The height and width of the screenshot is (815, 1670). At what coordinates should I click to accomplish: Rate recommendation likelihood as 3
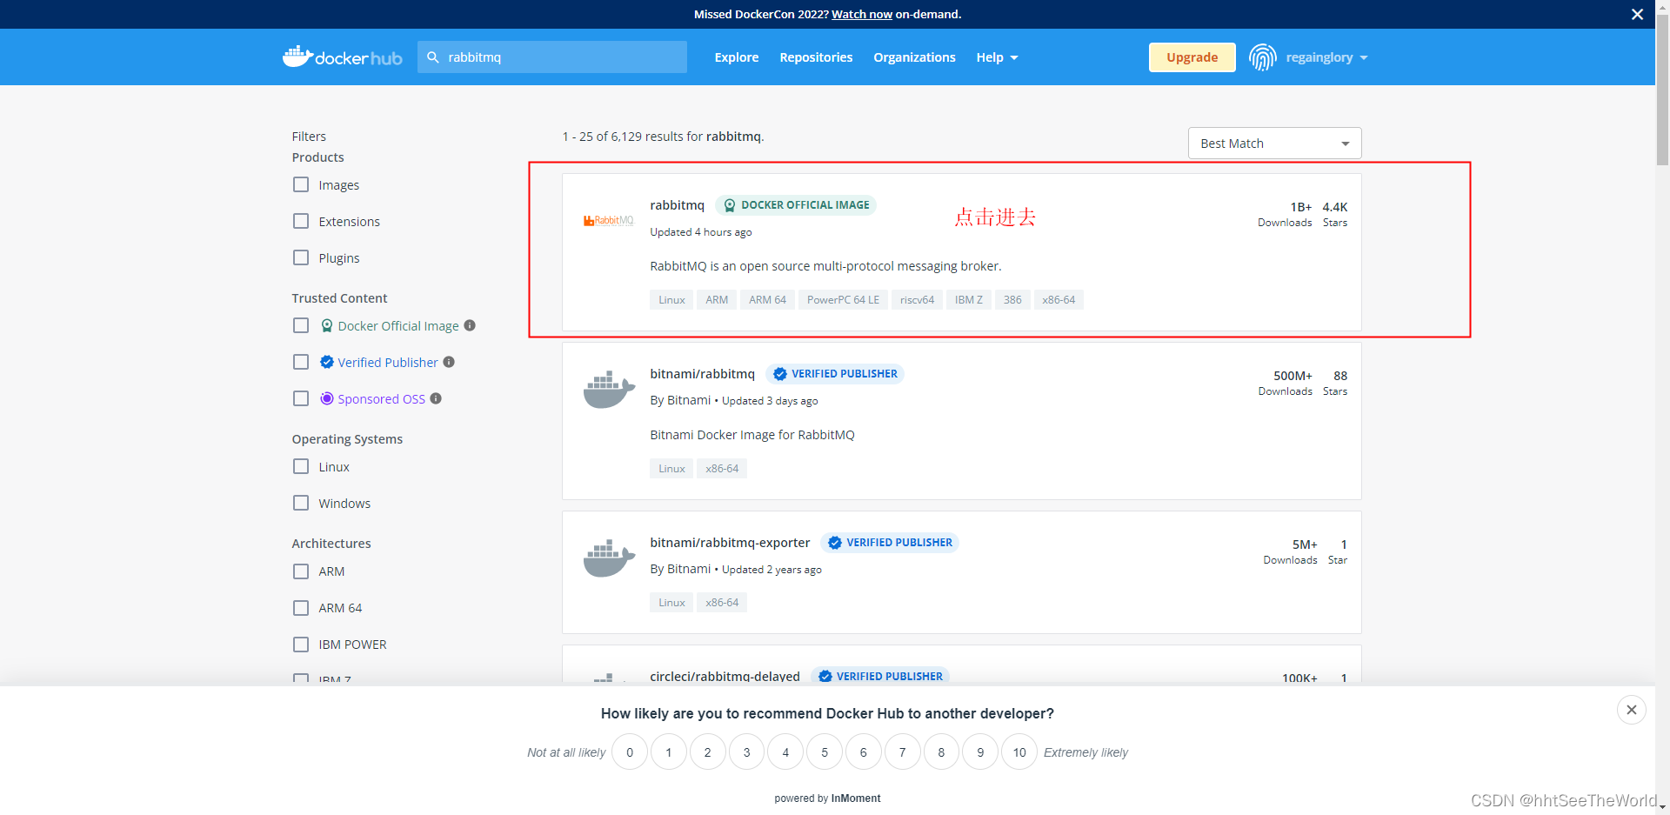pos(746,752)
